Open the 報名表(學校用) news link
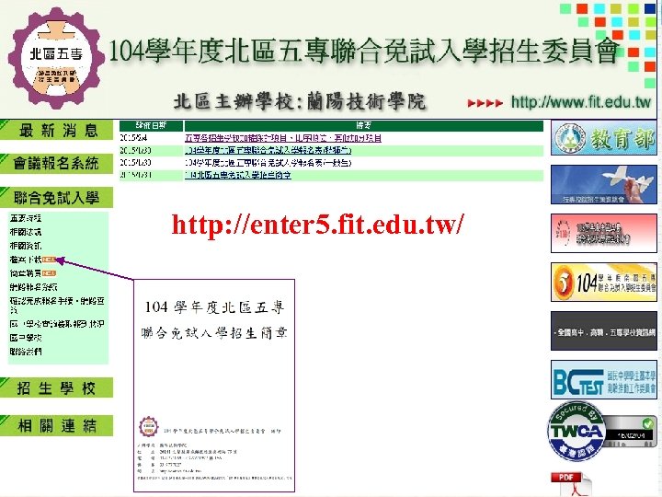This screenshot has height=497, width=662. tap(268, 150)
